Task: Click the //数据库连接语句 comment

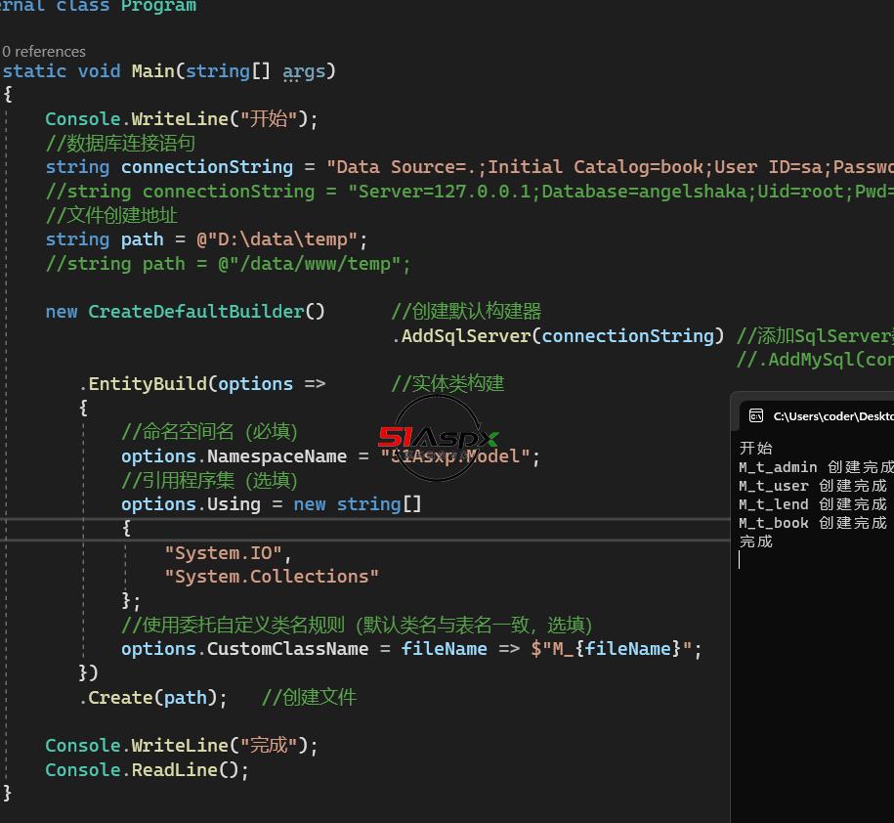Action: pos(120,143)
